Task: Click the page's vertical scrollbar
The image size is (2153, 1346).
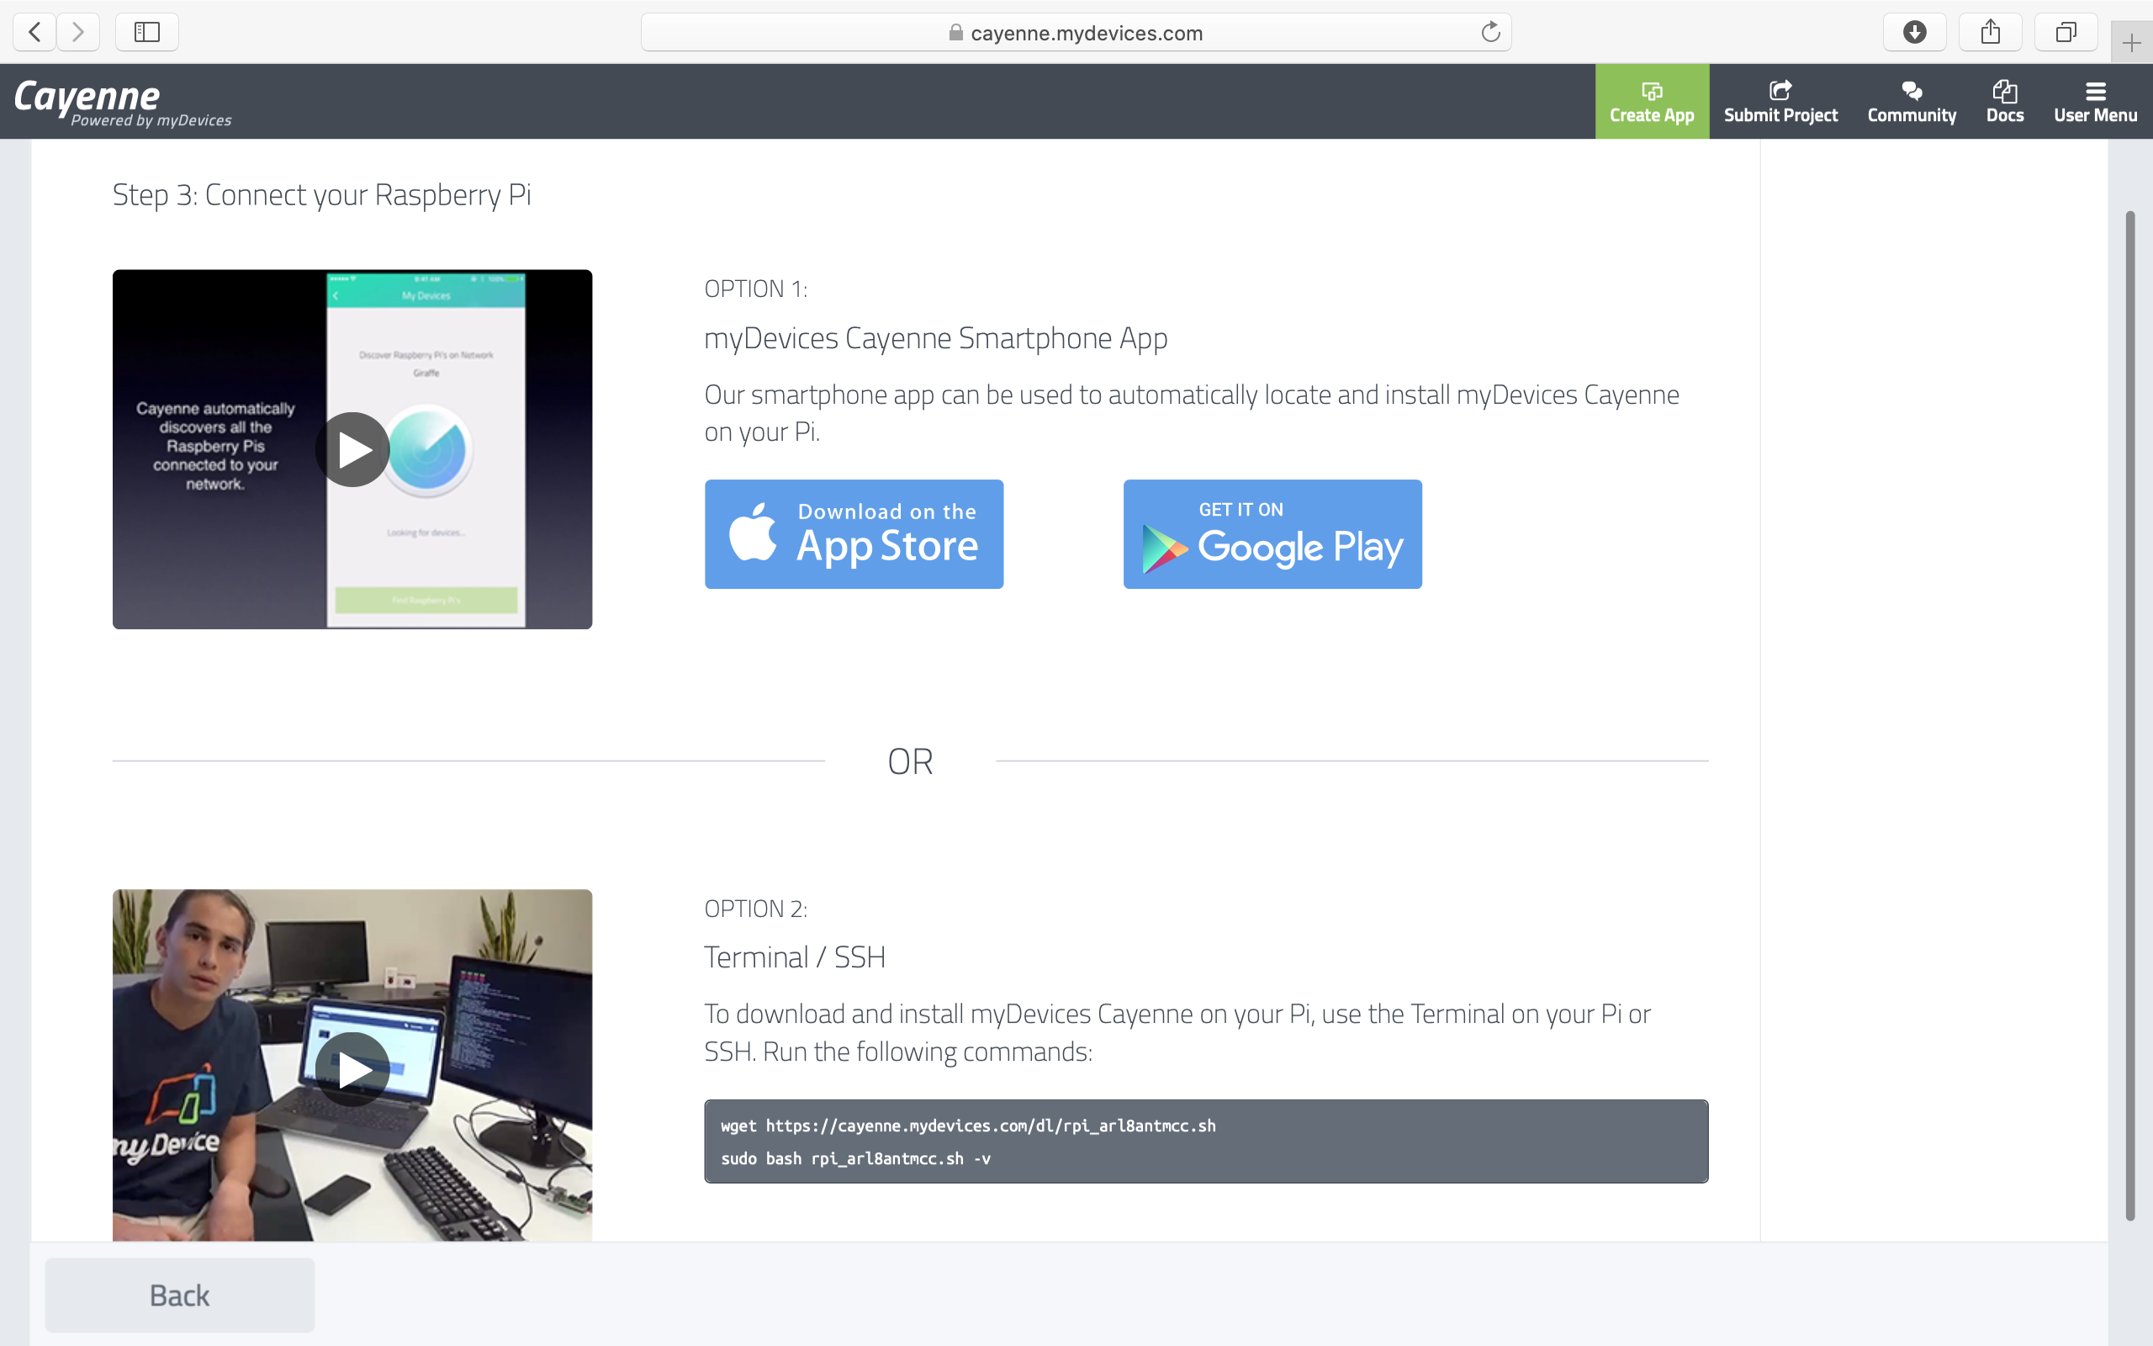Action: coord(2129,713)
